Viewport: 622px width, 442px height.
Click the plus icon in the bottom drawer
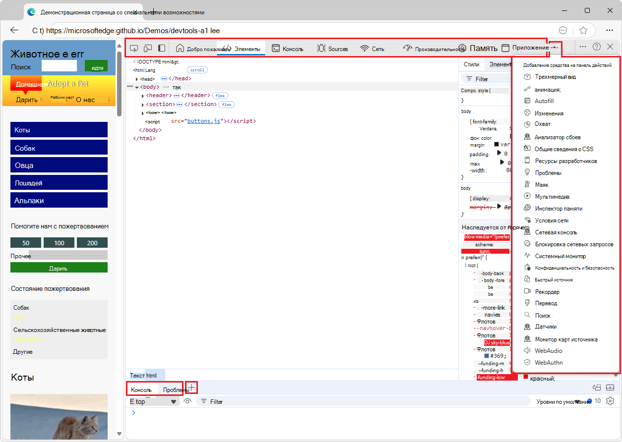click(191, 387)
